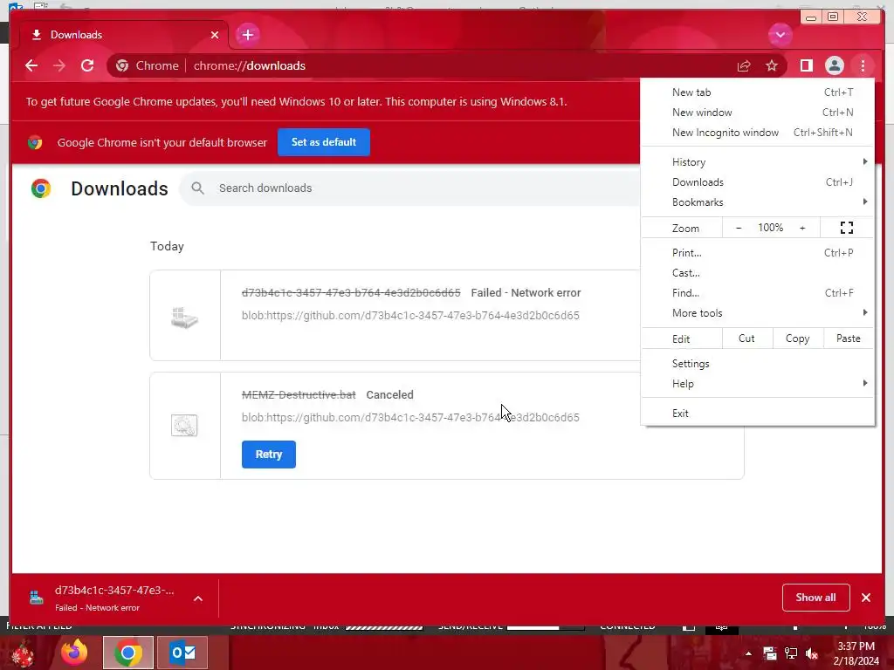The height and width of the screenshot is (670, 894).
Task: Expand the Help submenu
Action: tap(758, 384)
